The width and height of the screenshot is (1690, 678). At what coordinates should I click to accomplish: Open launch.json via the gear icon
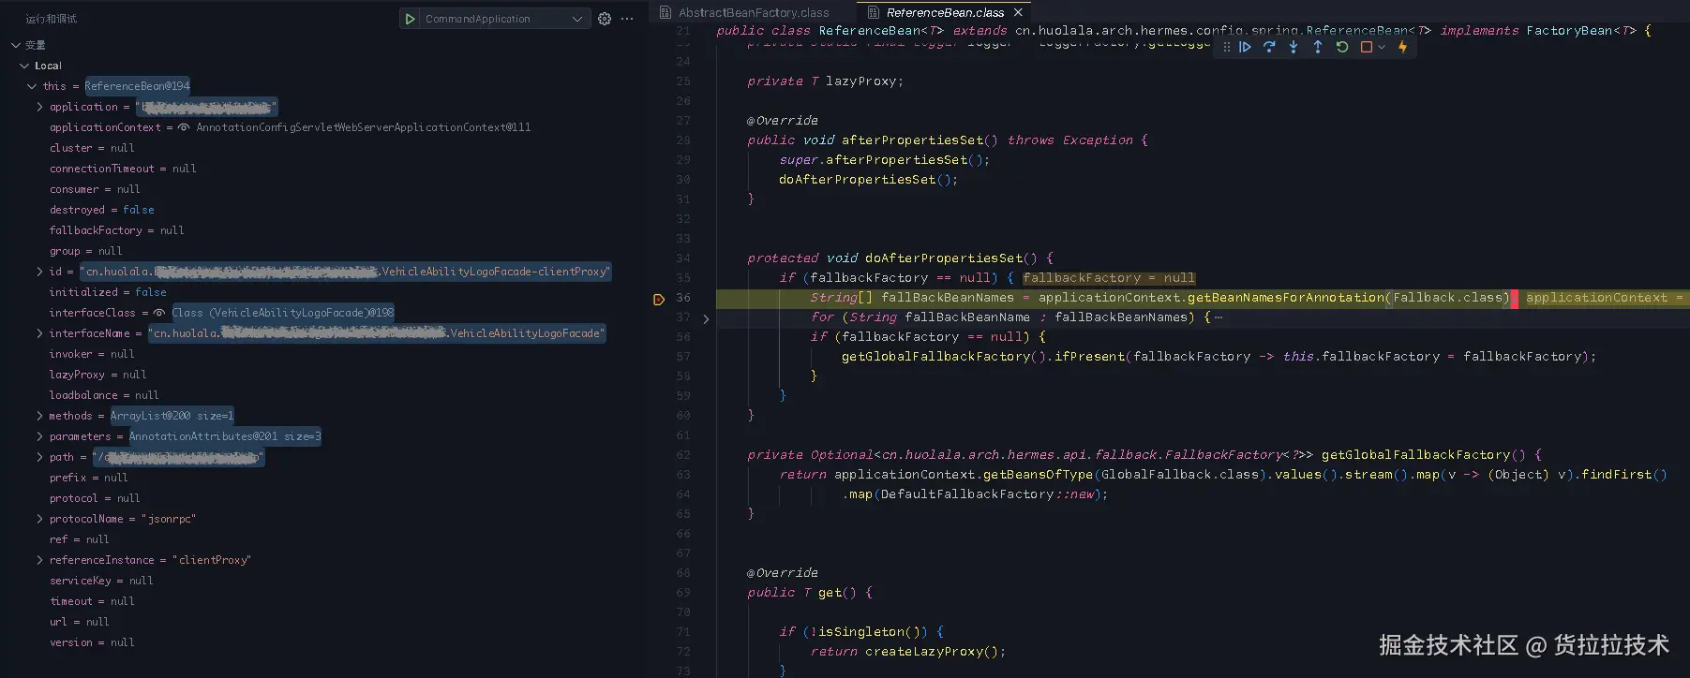click(605, 19)
